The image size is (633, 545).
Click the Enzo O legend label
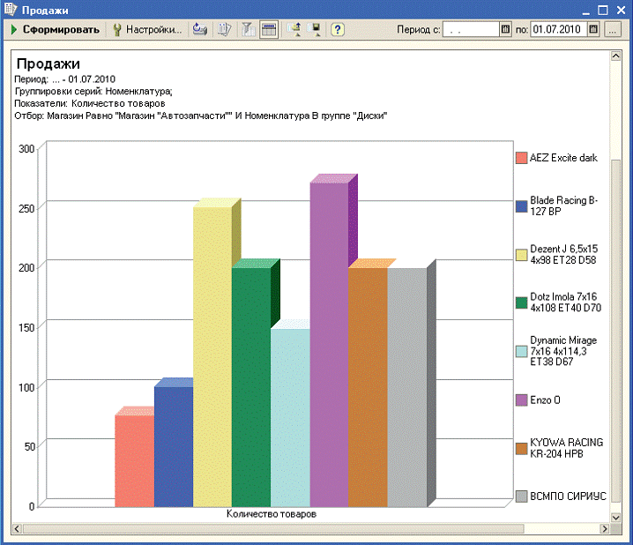coord(545,400)
